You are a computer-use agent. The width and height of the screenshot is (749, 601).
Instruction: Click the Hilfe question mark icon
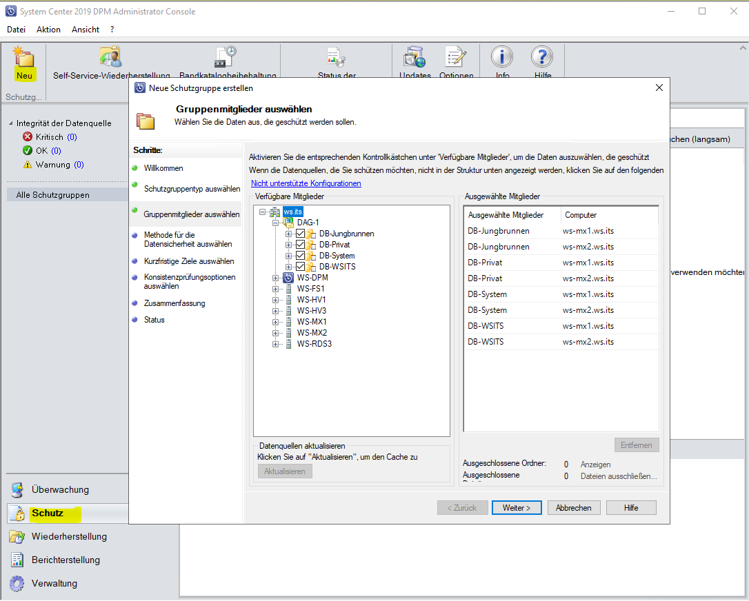[542, 57]
